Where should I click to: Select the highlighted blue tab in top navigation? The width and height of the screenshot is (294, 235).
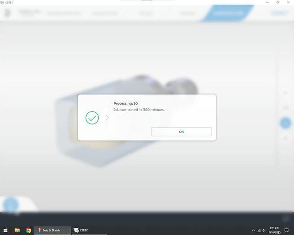click(229, 13)
